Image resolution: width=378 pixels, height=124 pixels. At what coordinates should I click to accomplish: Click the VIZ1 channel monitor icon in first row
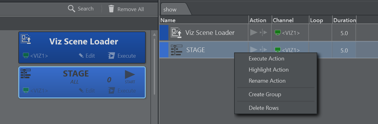pyautogui.click(x=278, y=32)
